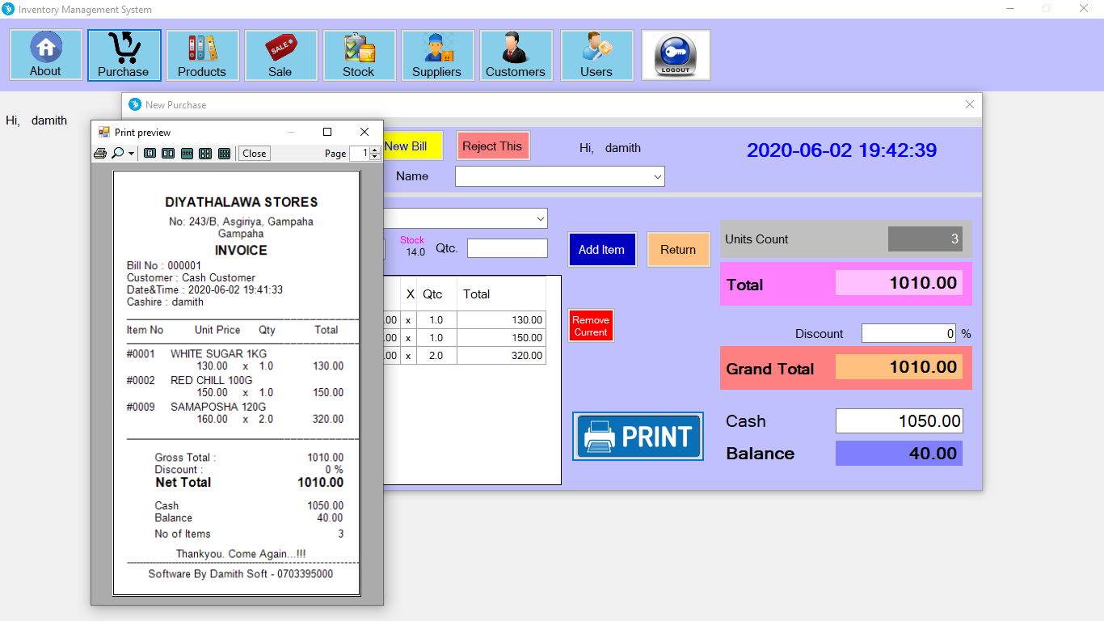This screenshot has width=1104, height=621.
Task: Increase the page number with the stepper
Action: [x=374, y=150]
